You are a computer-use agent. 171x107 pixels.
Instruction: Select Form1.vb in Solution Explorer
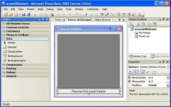[x=144, y=36]
